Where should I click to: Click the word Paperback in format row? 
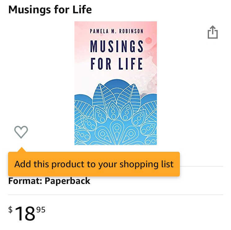[67, 181]
